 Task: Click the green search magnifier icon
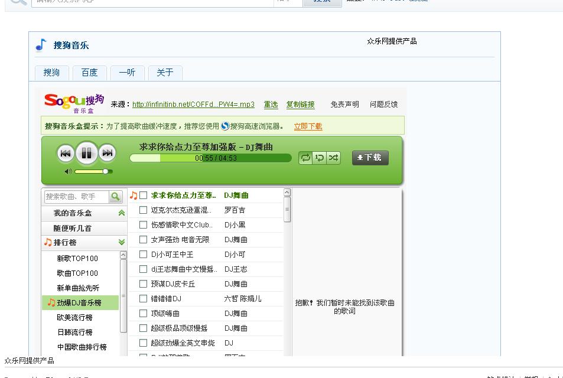115,197
